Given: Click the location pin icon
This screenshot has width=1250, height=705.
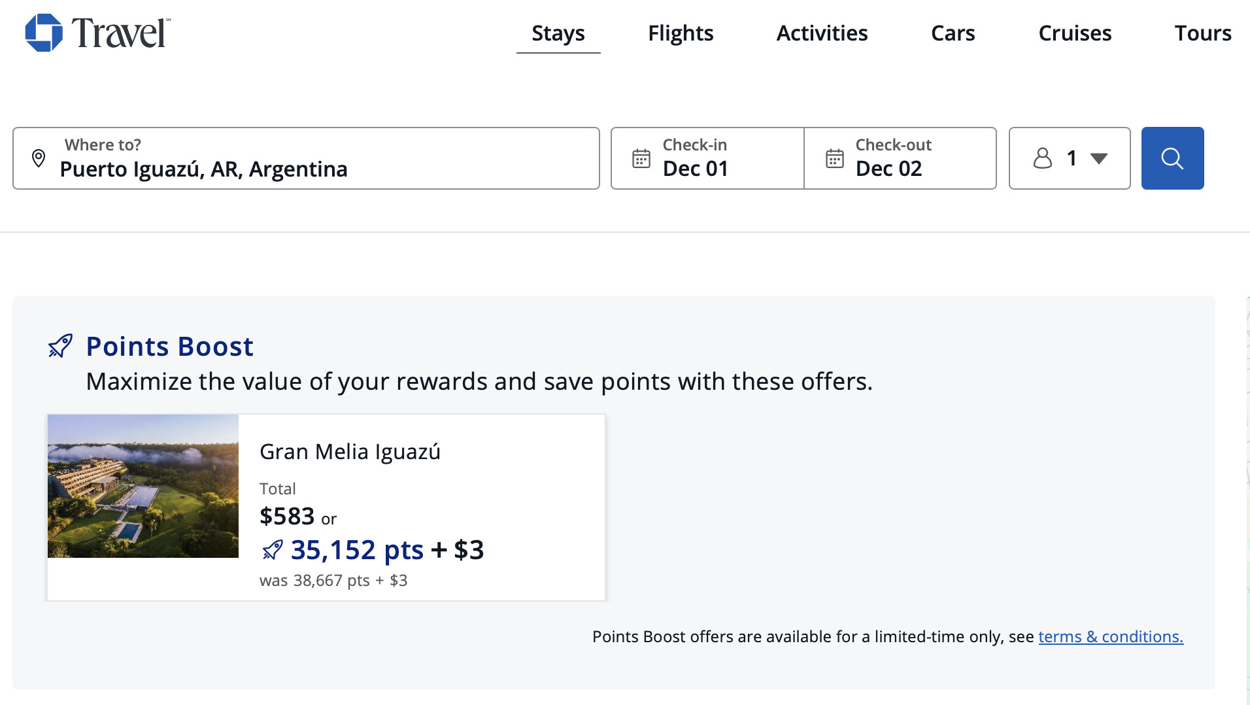Looking at the screenshot, I should coord(39,158).
